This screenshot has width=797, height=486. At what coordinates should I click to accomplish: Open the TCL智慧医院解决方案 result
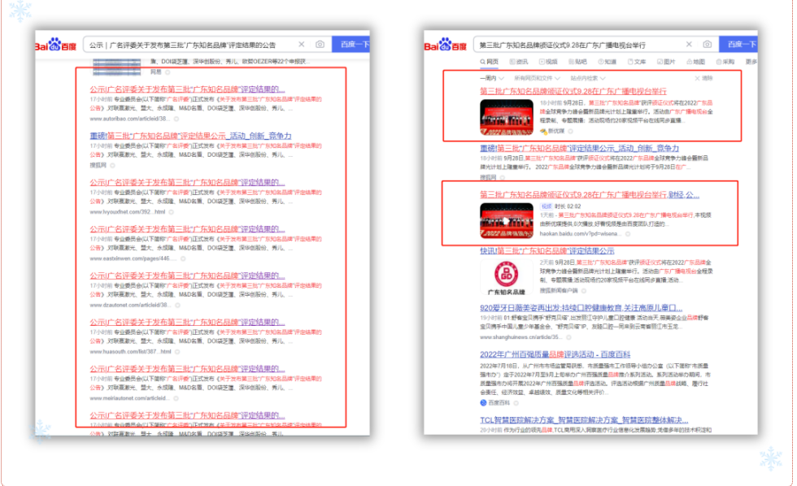click(584, 420)
